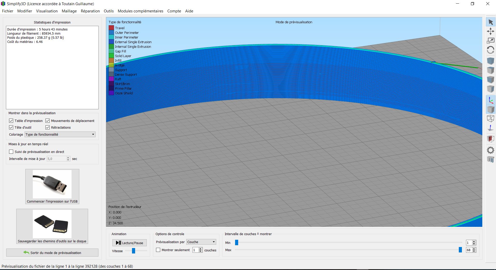Click SD card save image
Image resolution: width=496 pixels, height=270 pixels.
tap(52, 224)
